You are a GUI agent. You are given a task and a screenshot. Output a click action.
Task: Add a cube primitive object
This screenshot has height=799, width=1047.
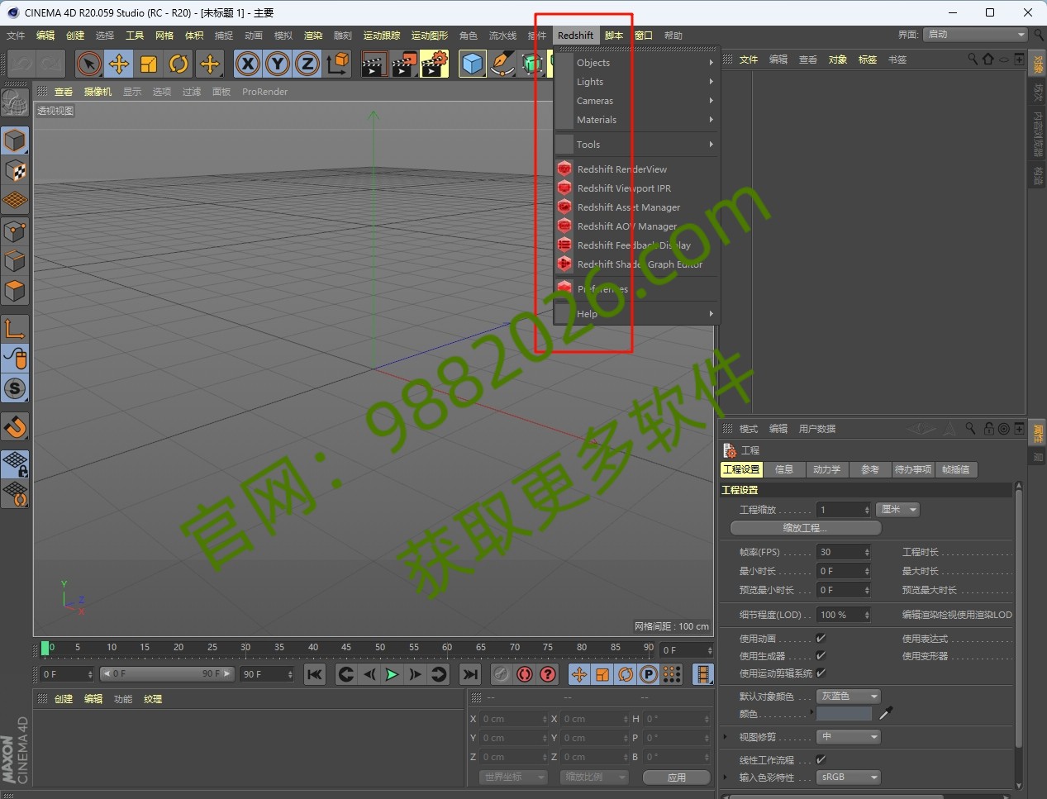(x=473, y=64)
